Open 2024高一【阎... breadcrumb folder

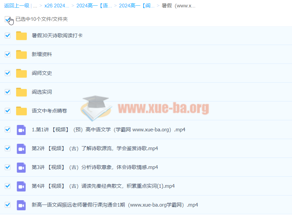coord(136,6)
